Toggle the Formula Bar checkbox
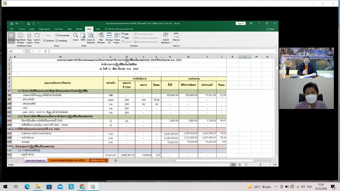Viewport: 340px width, 191px height. [62, 35]
